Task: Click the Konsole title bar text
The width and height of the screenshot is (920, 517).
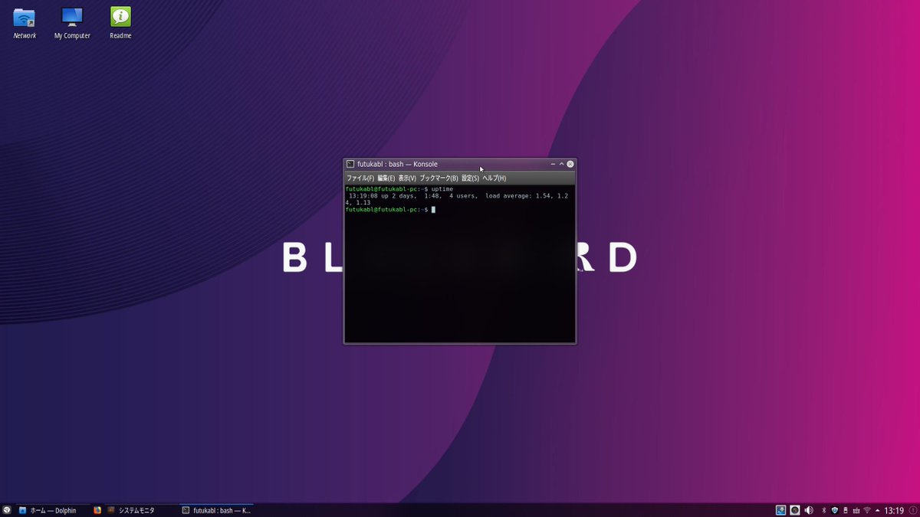Action: (x=397, y=164)
